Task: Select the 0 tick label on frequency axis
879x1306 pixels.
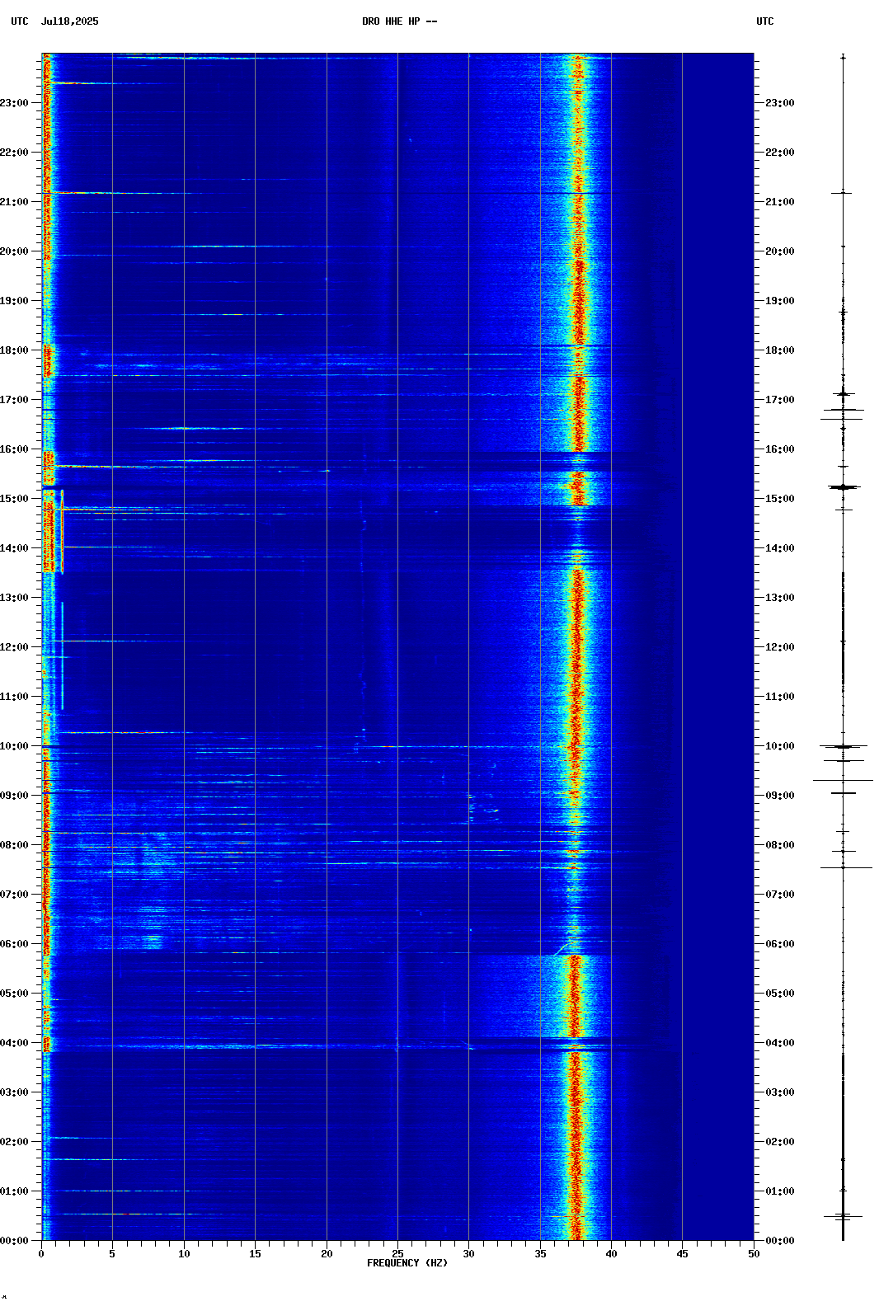Action: pos(41,1254)
